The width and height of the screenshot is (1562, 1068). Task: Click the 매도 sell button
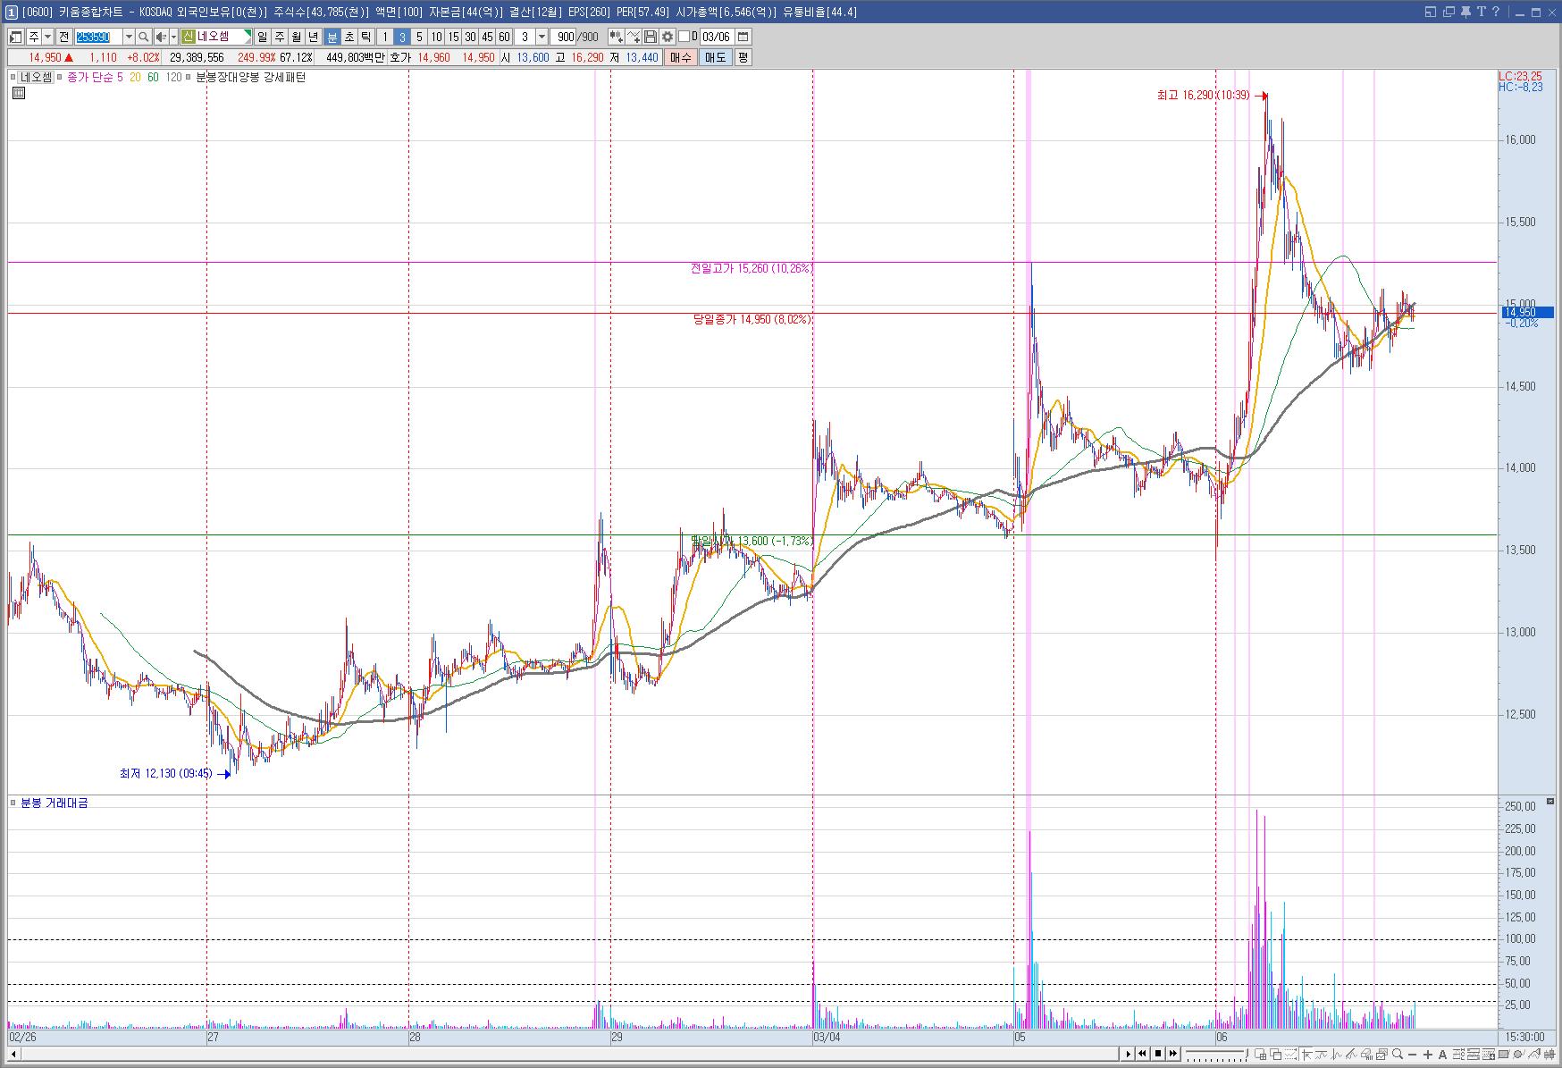[716, 57]
